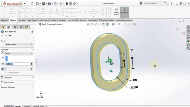Open DimXpertManager crosshair tab icon

[20, 27]
